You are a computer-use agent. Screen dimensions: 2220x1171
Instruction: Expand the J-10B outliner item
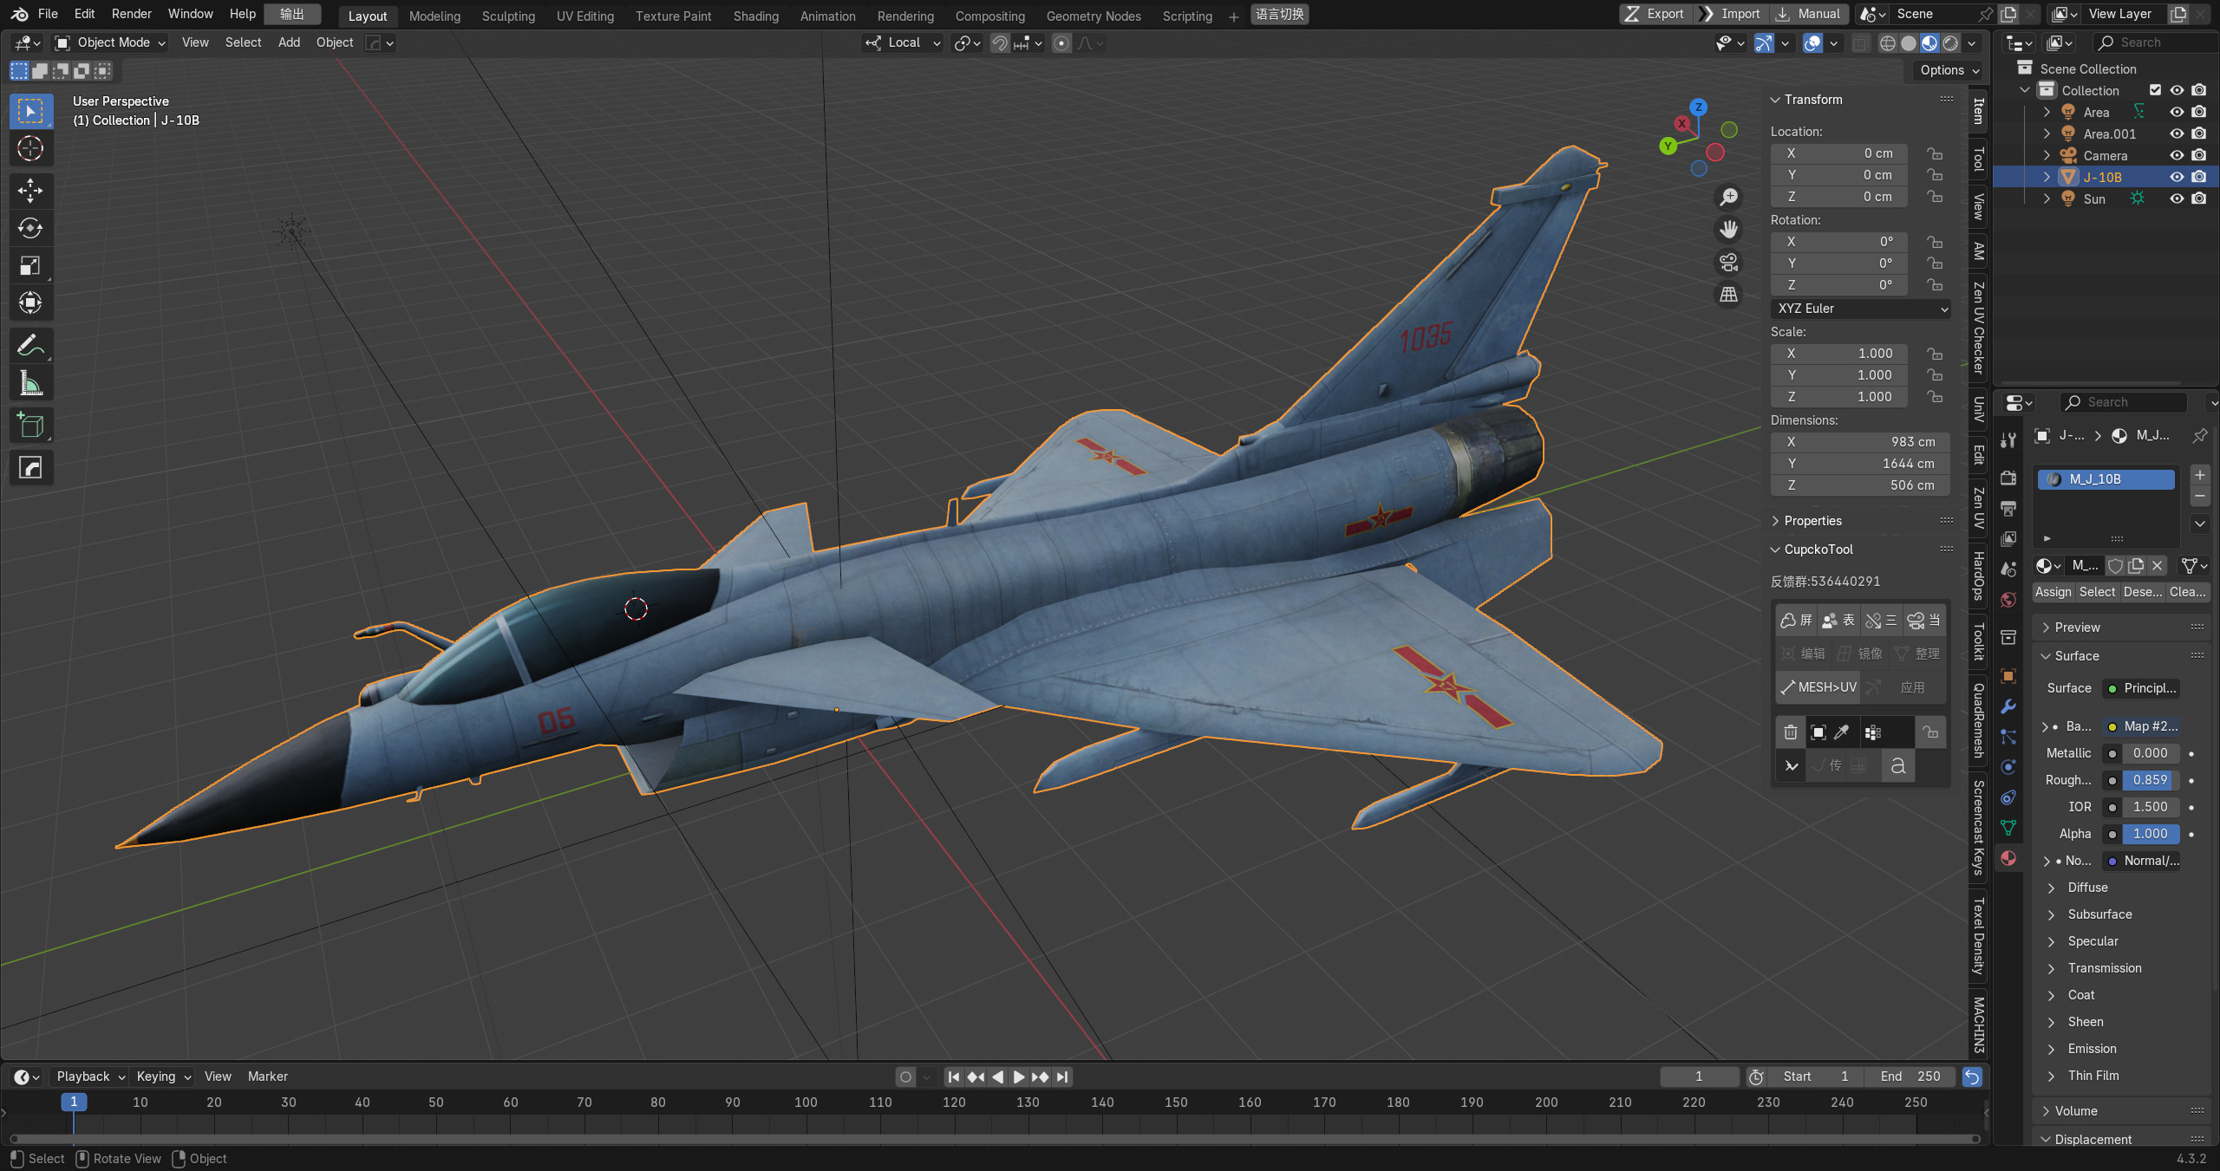[2047, 177]
